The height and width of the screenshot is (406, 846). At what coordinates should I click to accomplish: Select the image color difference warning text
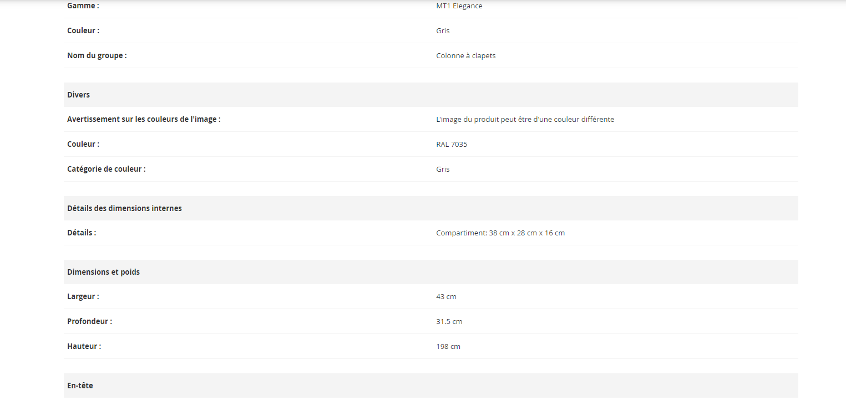(x=525, y=120)
